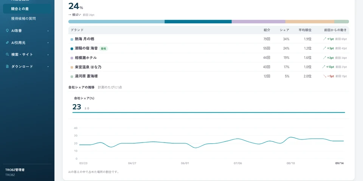Click the −5pt change value
The height and width of the screenshot is (181, 363).
330,76
